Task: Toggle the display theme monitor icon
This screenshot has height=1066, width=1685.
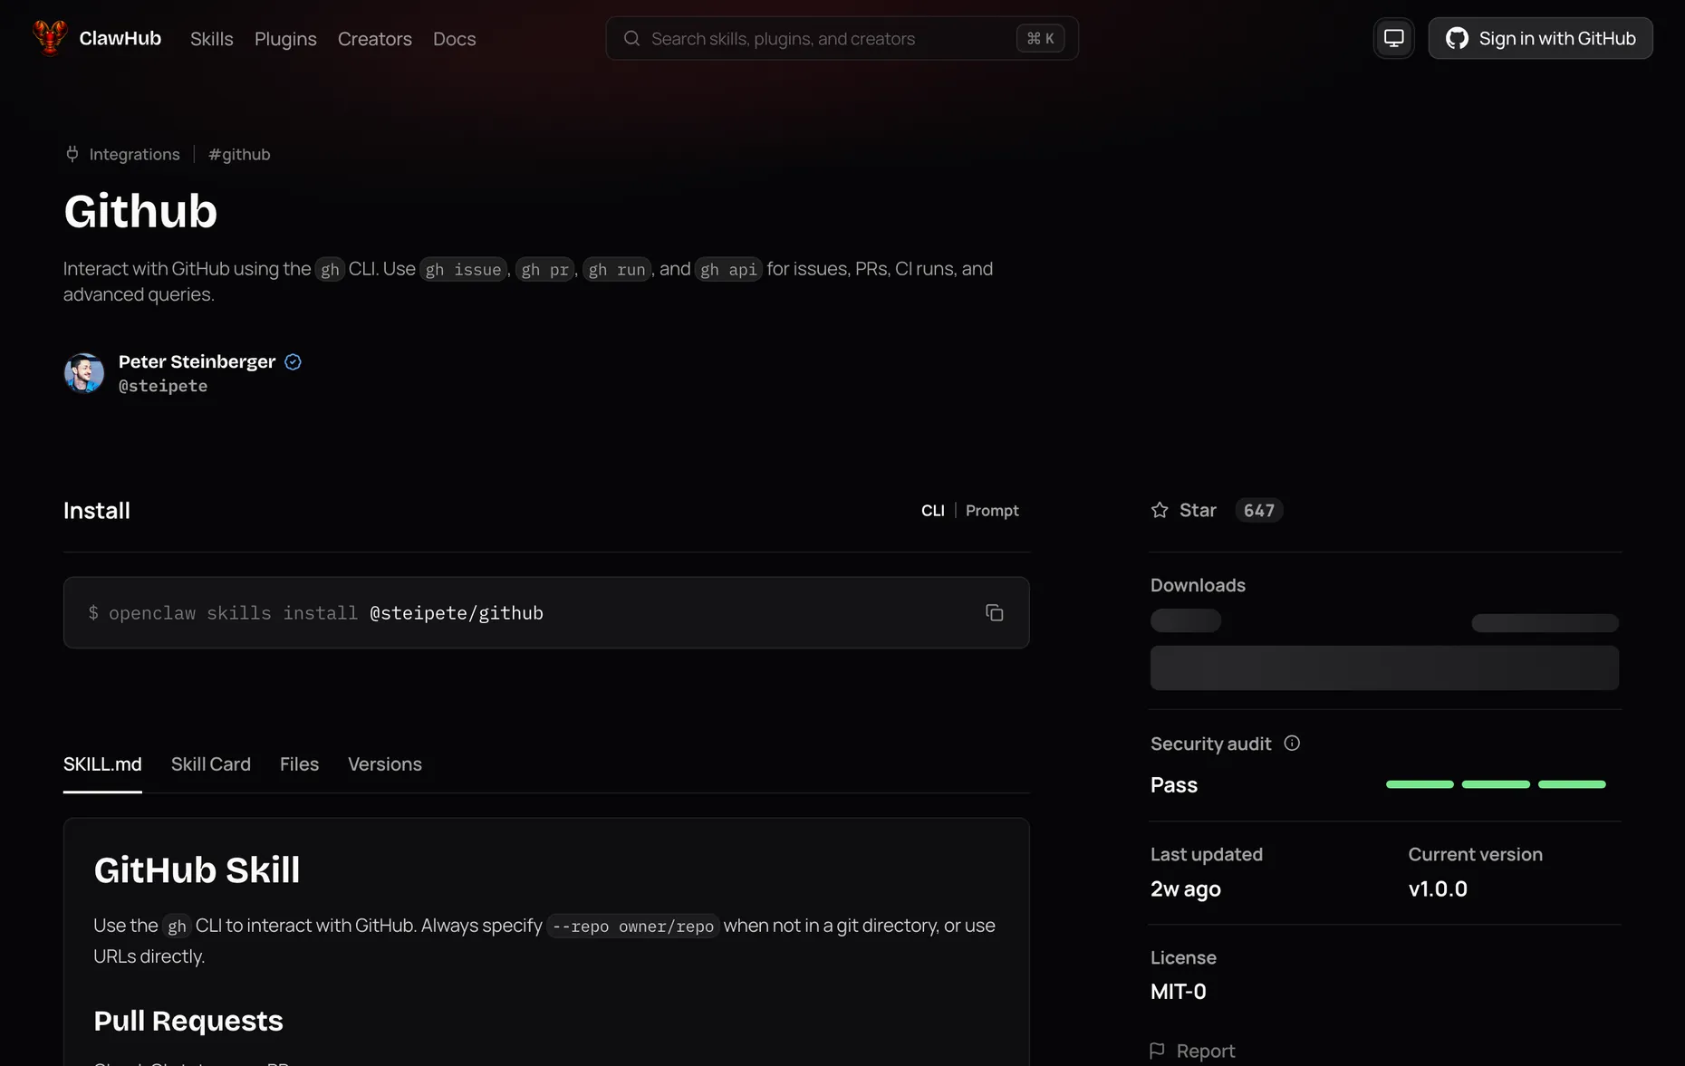Action: (1393, 38)
